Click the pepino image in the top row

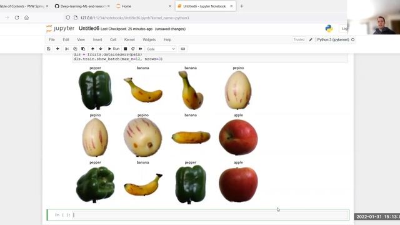click(x=238, y=90)
